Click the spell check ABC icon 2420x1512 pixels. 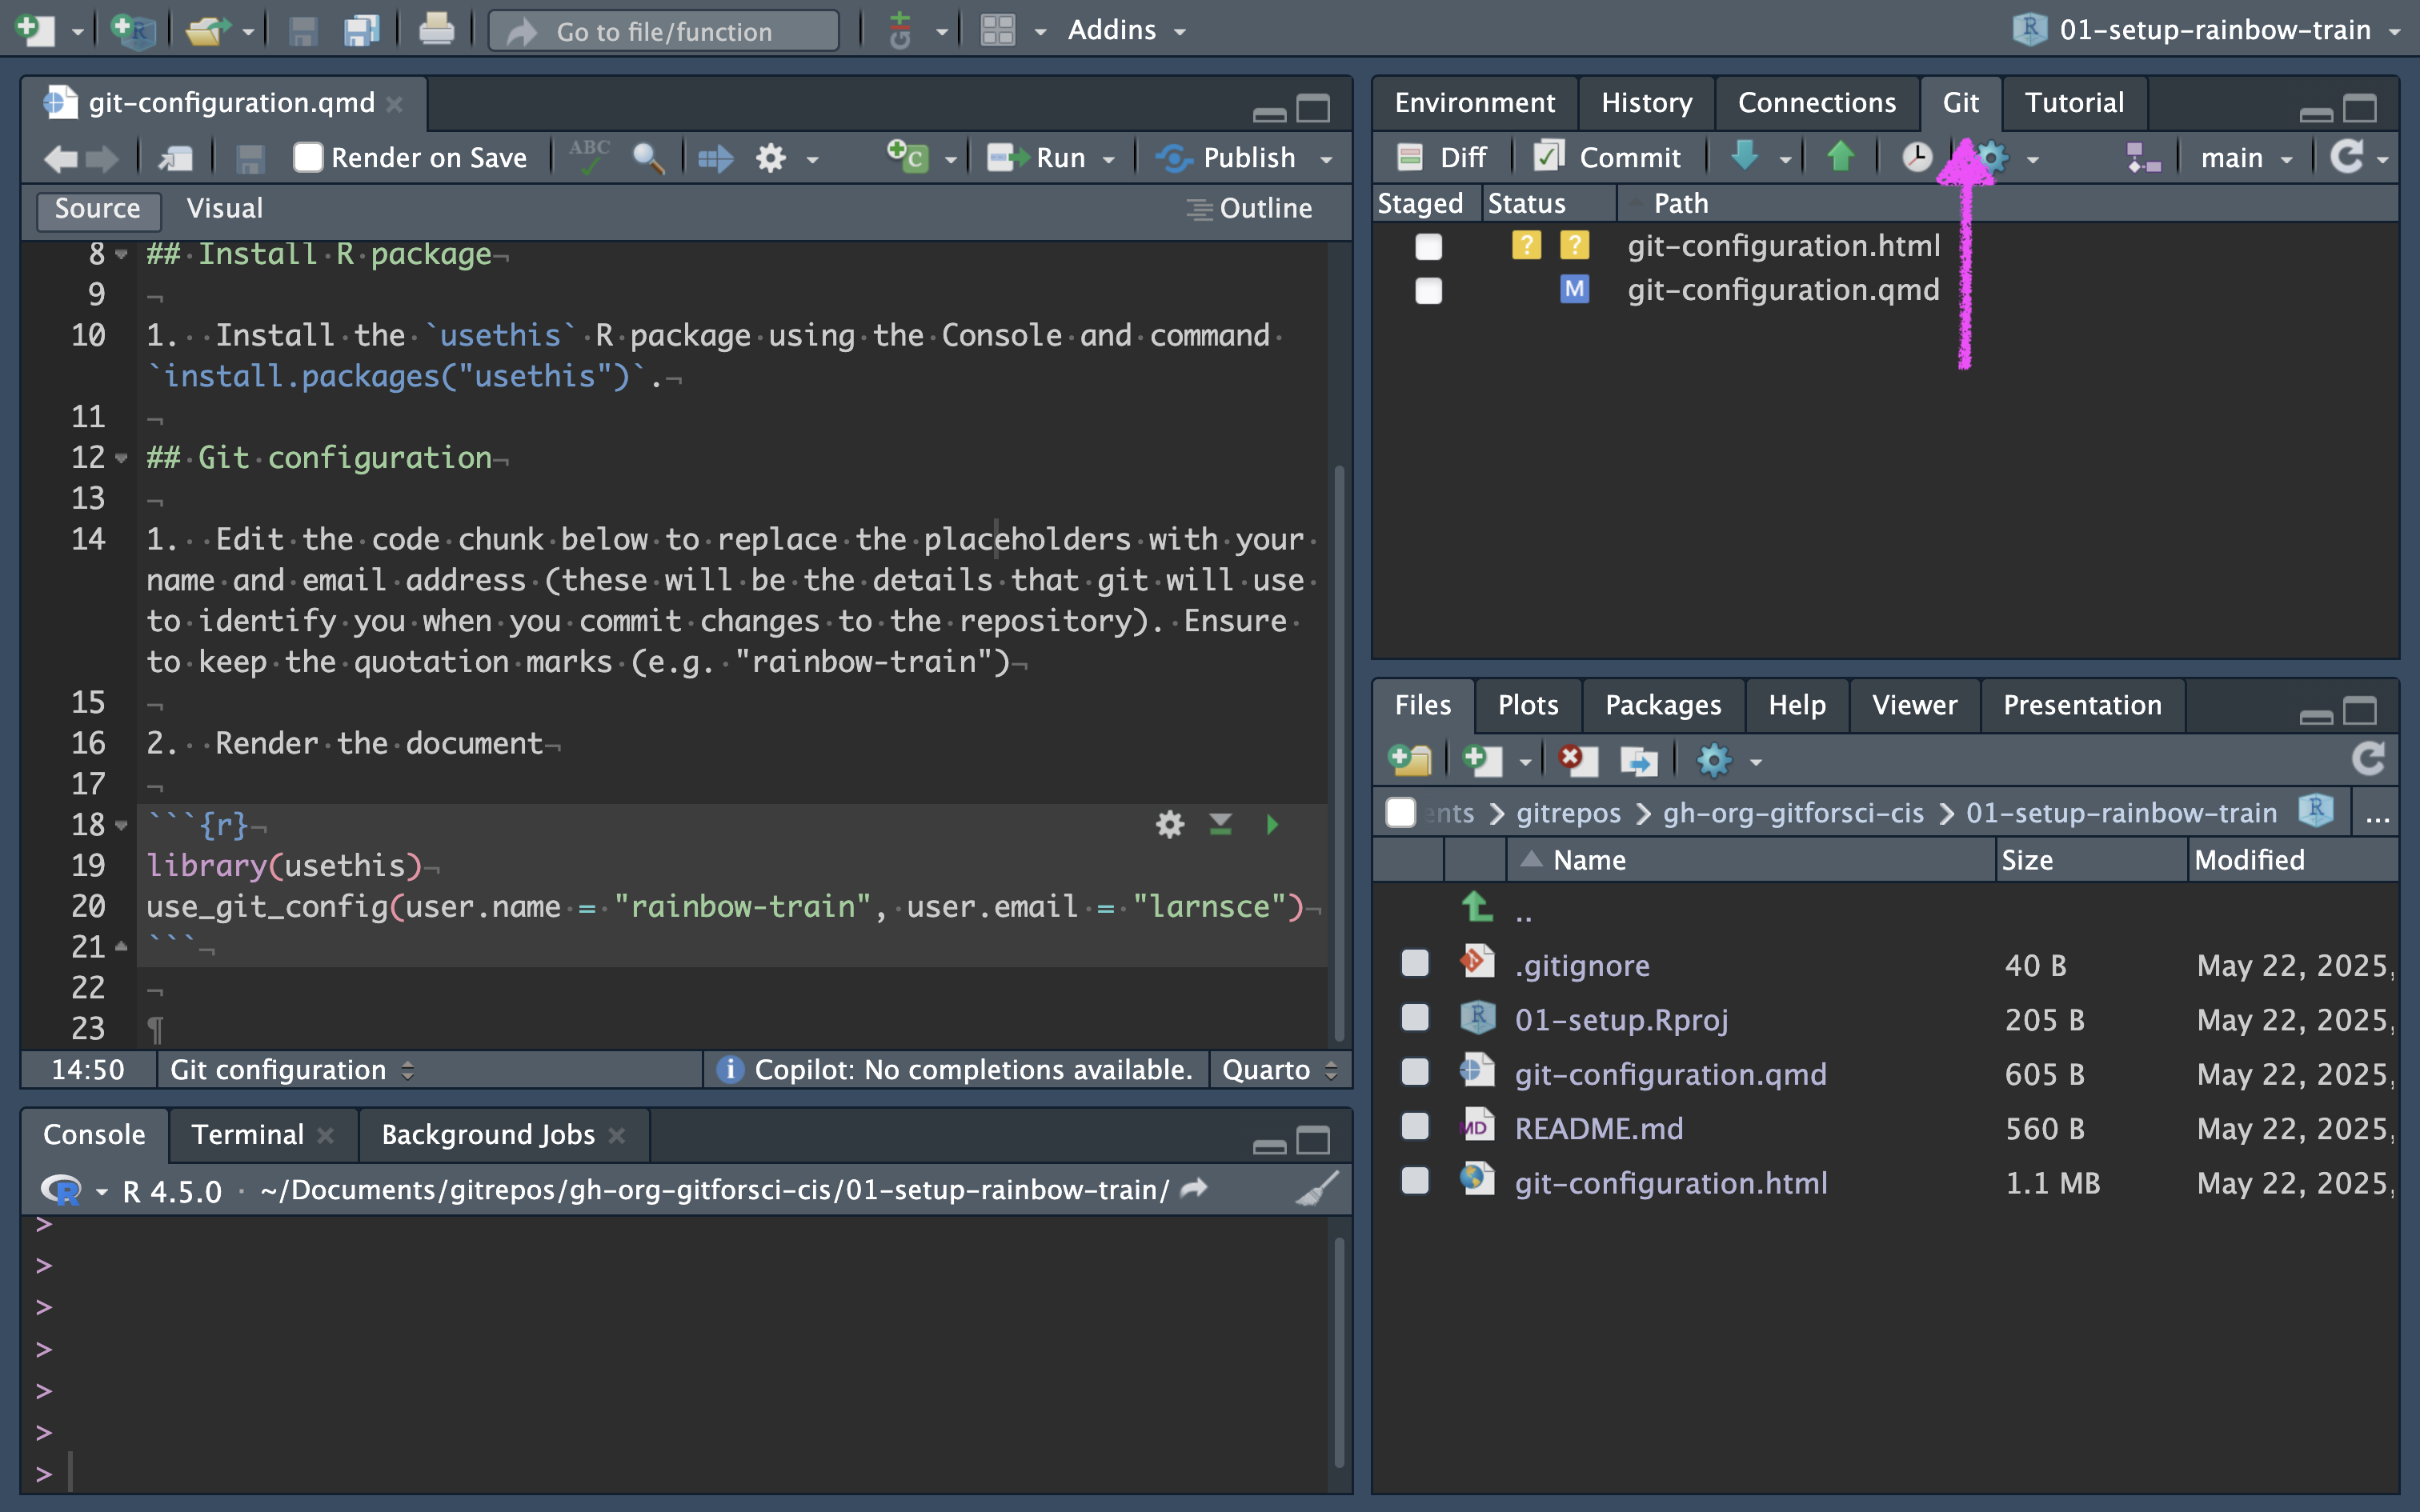(x=589, y=157)
